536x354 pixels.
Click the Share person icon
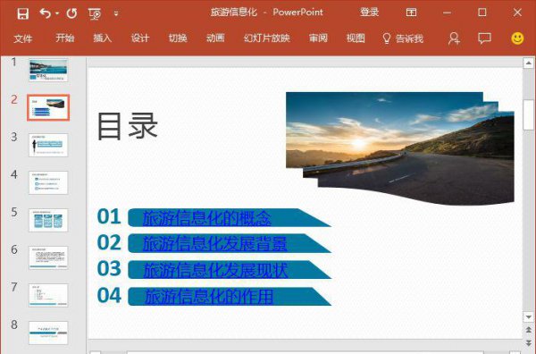[454, 38]
